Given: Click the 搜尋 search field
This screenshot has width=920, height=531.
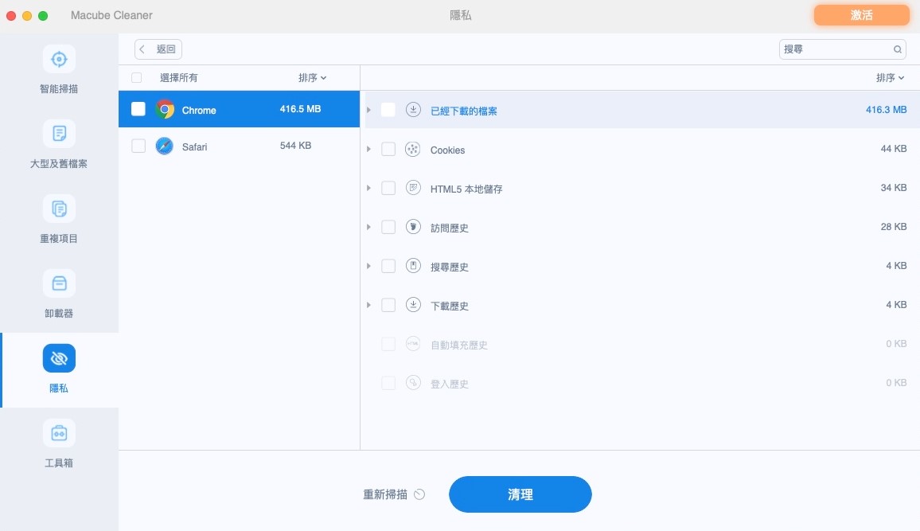Looking at the screenshot, I should (842, 49).
